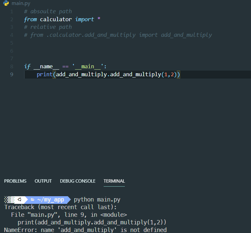The image size is (251, 233).
Task: Click the Python file icon on the main.py tab
Action: coord(6,3)
